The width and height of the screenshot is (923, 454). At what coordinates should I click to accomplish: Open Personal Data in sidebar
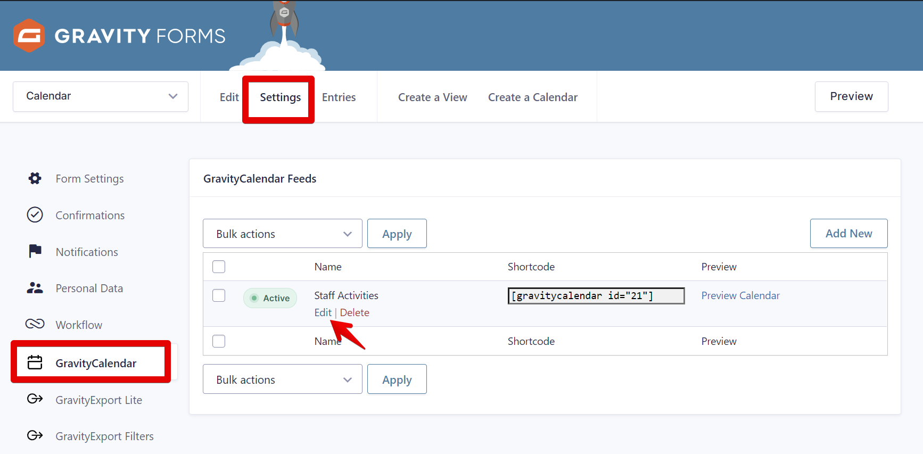click(89, 288)
